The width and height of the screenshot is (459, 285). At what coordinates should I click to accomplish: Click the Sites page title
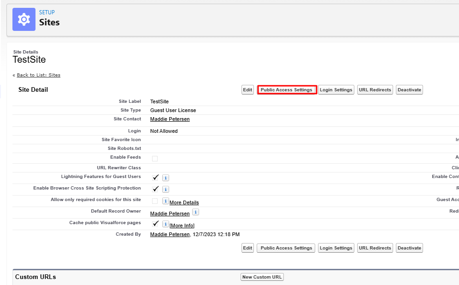49,22
